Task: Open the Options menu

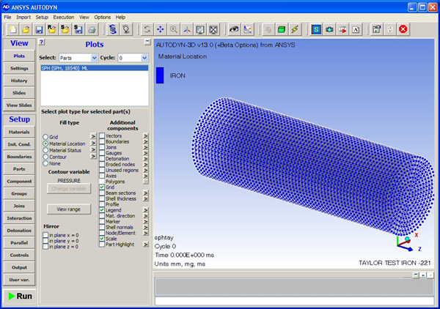Action: 102,17
